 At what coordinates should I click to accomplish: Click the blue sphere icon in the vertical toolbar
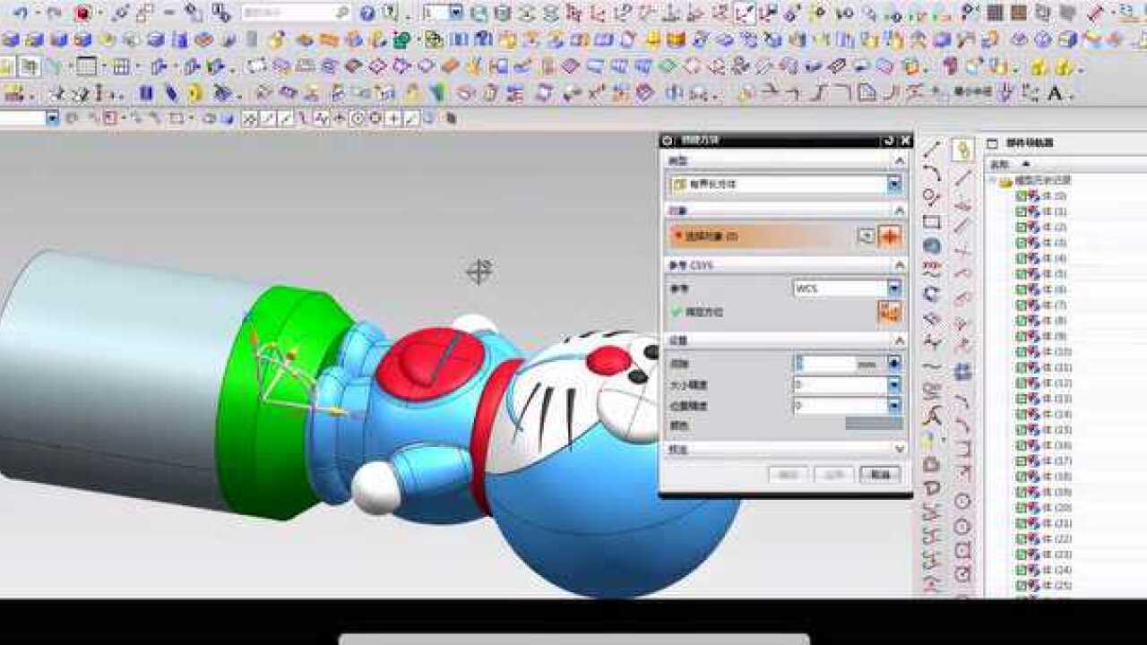932,245
